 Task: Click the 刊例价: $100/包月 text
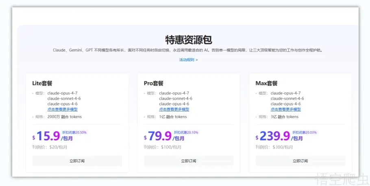(163, 147)
